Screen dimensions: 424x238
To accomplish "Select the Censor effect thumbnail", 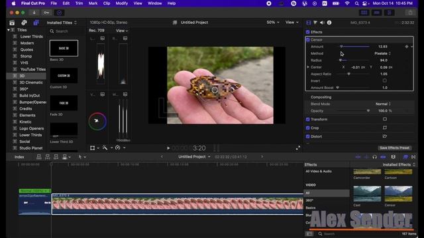I will (398, 194).
